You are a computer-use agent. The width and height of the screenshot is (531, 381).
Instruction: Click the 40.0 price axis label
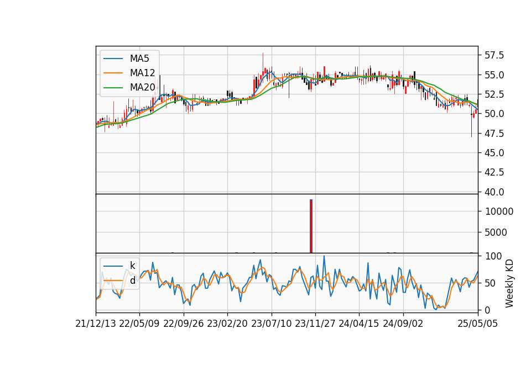494,192
